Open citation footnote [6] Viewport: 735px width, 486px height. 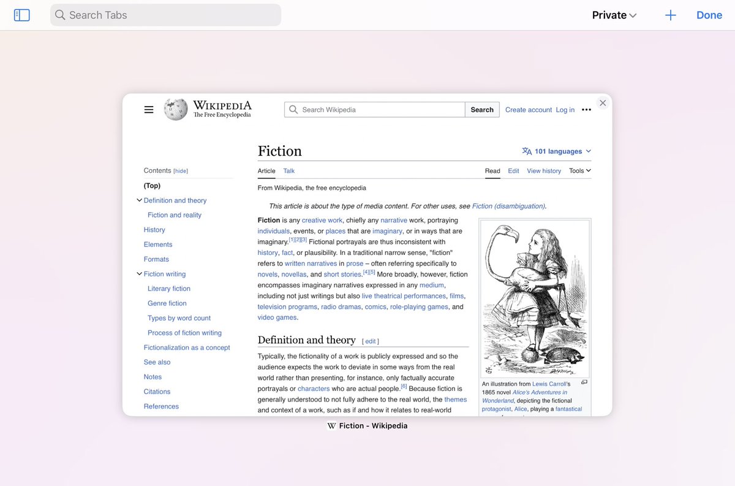tap(404, 387)
